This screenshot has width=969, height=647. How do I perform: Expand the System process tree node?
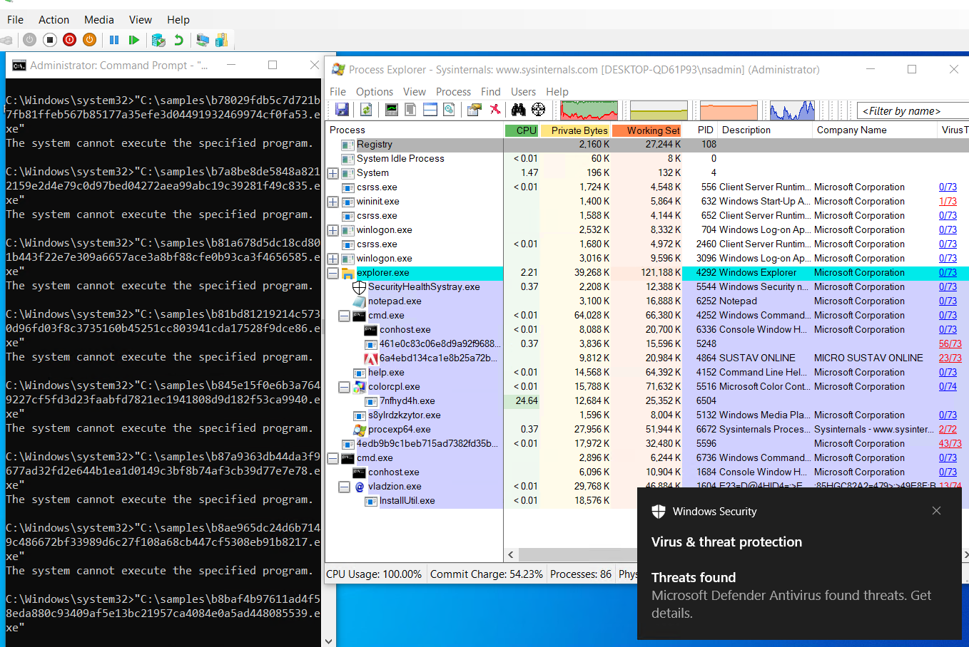333,173
